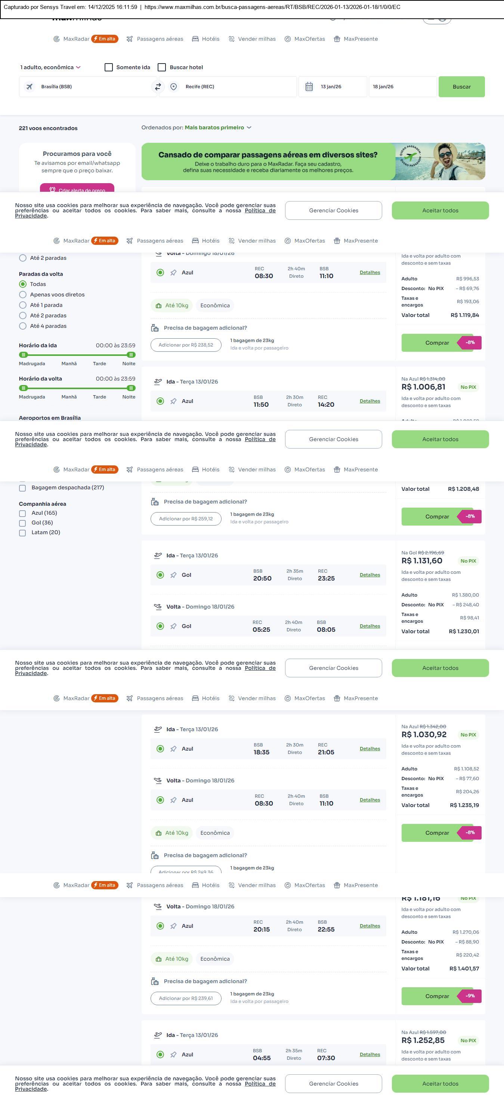Expand Detalhes for the Gol 05:25 return flight

tap(370, 626)
